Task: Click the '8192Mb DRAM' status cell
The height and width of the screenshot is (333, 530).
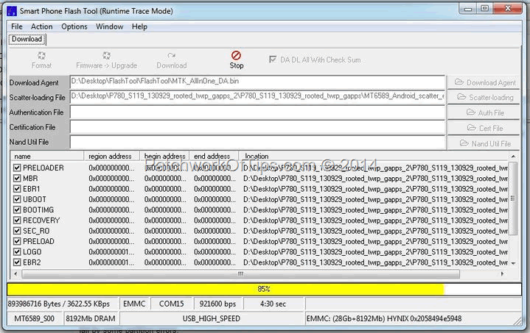Action: click(x=90, y=318)
